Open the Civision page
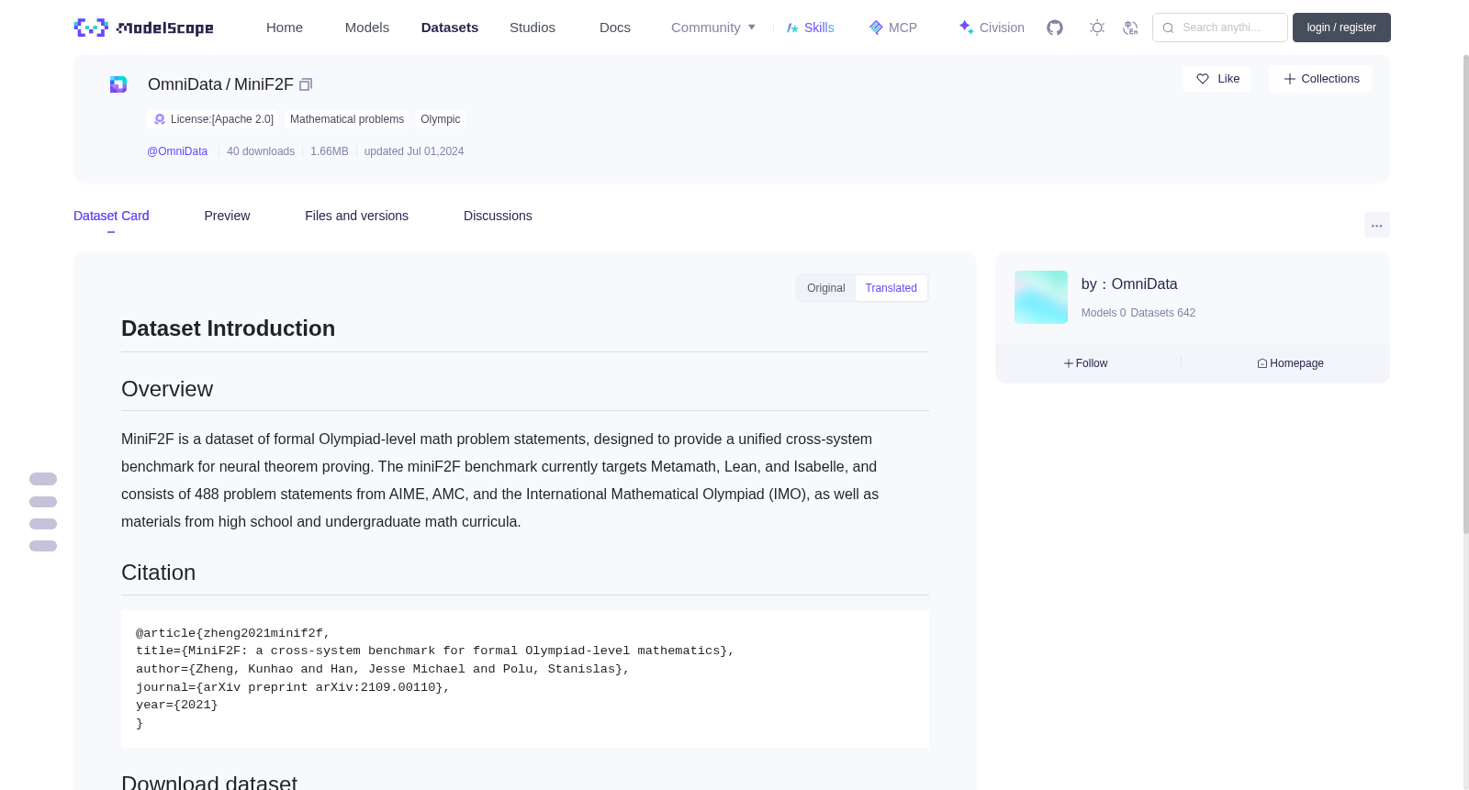Image resolution: width=1469 pixels, height=790 pixels. [992, 28]
